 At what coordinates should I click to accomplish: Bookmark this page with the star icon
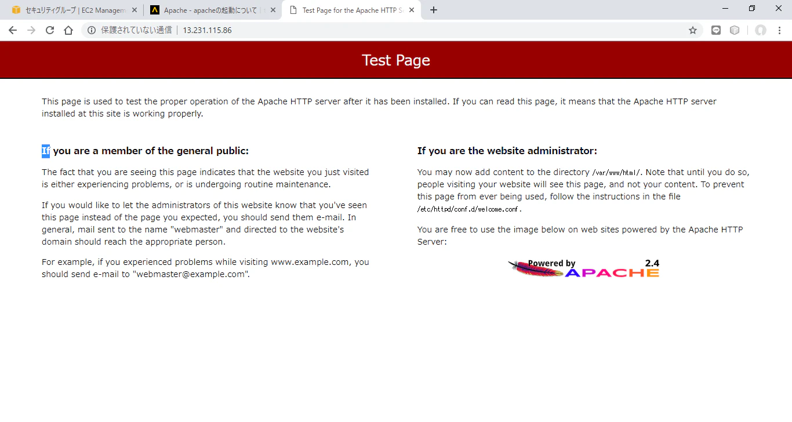click(693, 30)
